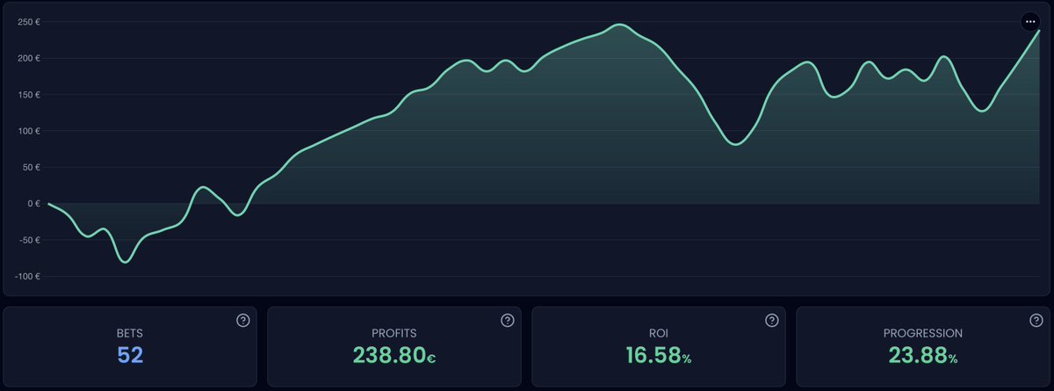This screenshot has width=1054, height=391.
Task: Select the bets count value 52
Action: [130, 356]
